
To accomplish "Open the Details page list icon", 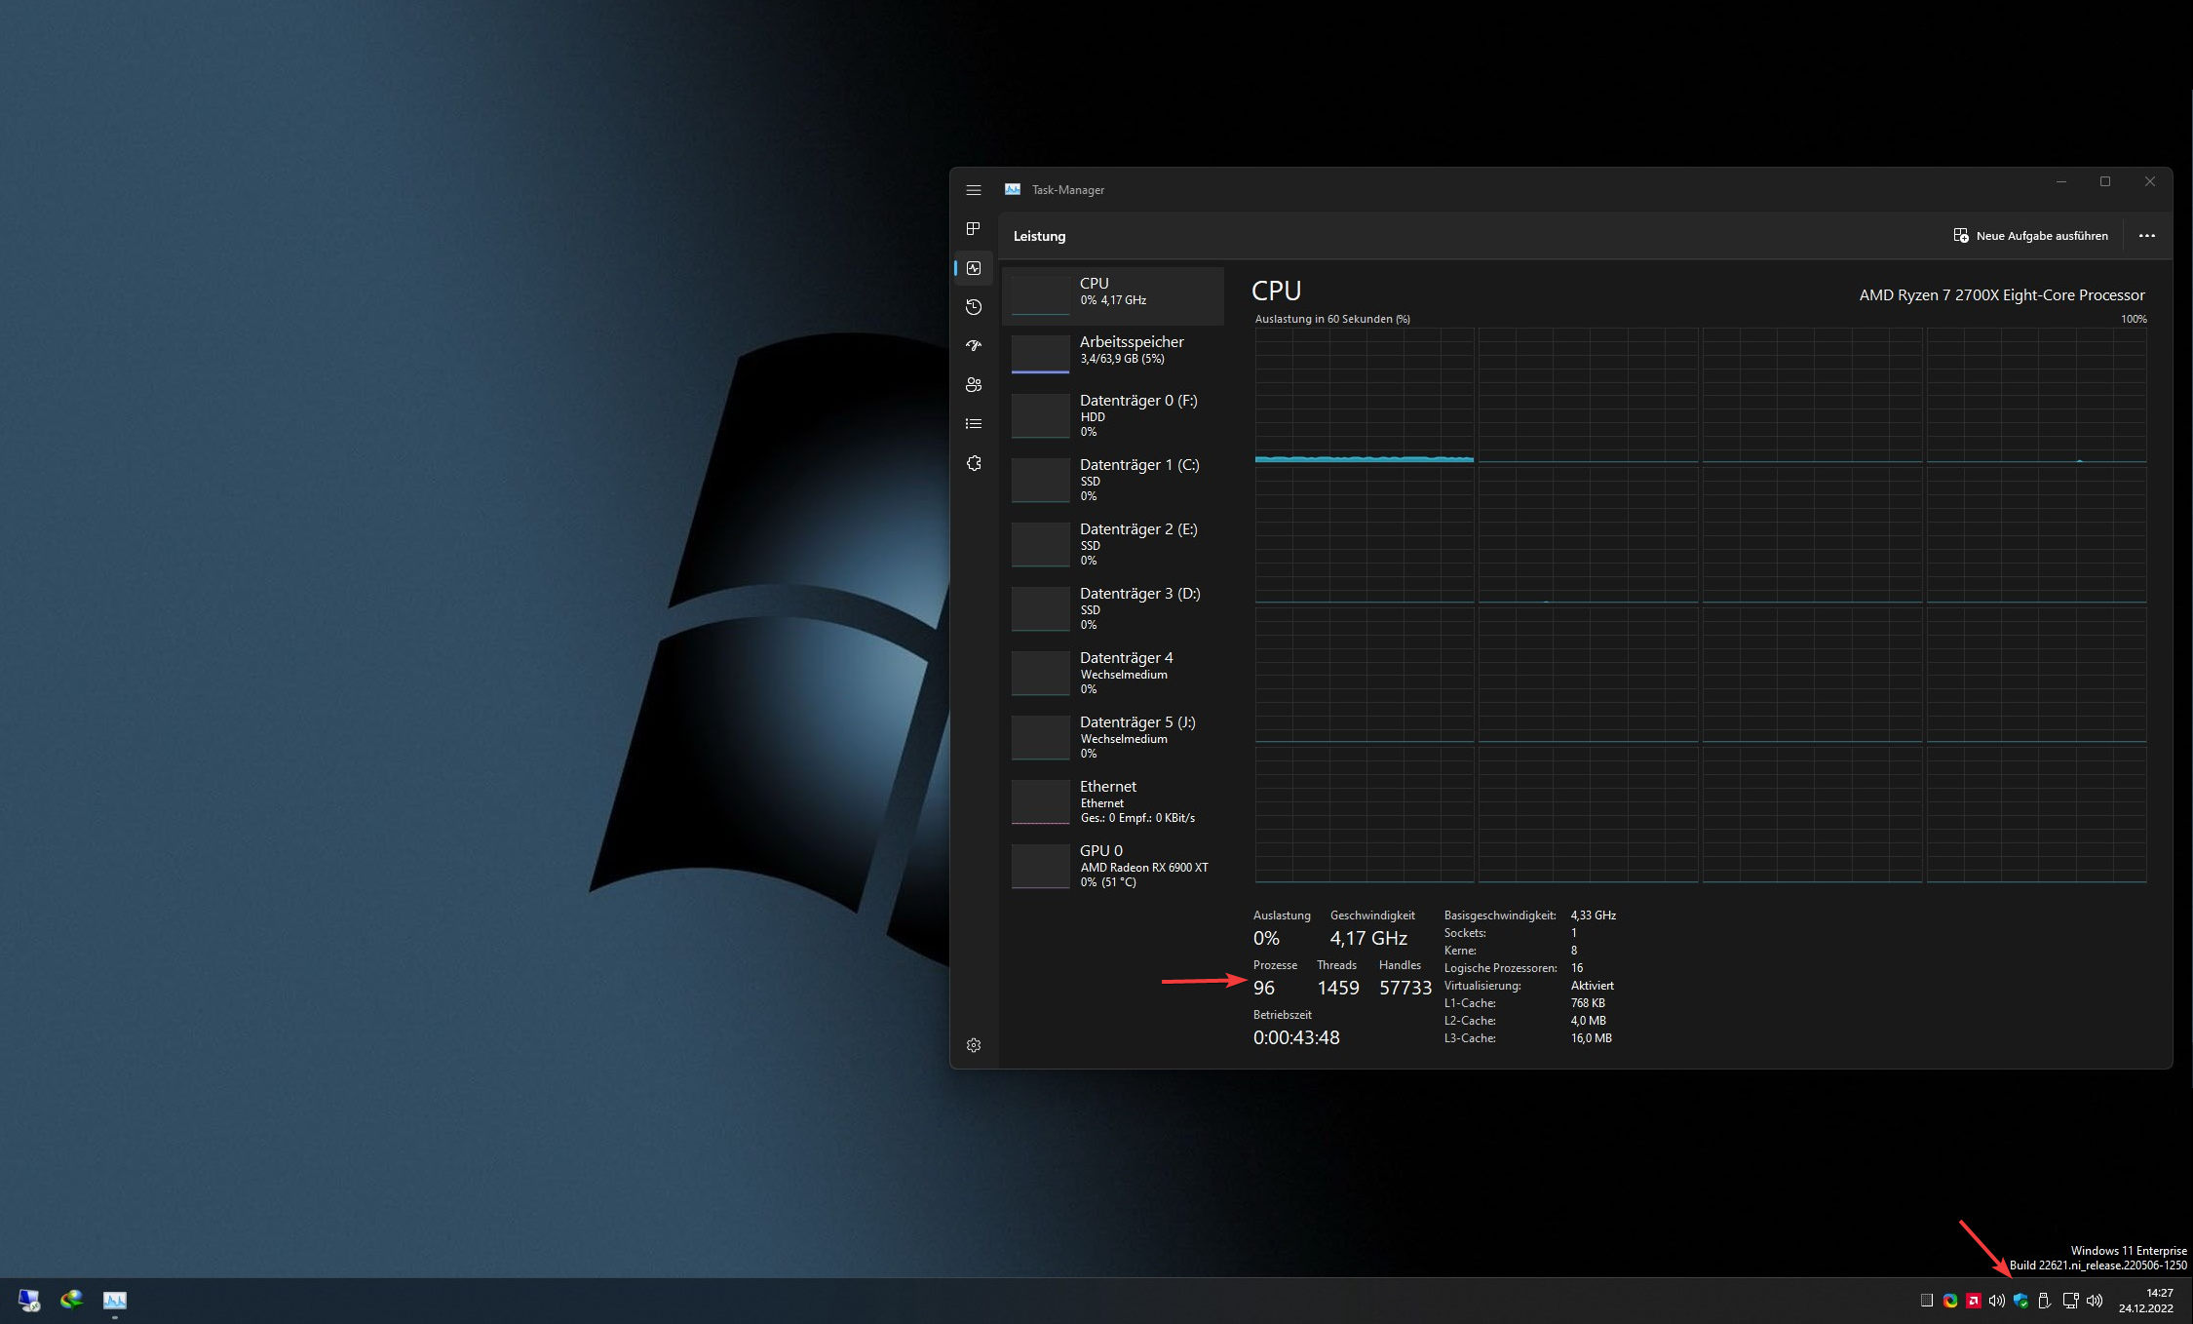I will (x=973, y=424).
